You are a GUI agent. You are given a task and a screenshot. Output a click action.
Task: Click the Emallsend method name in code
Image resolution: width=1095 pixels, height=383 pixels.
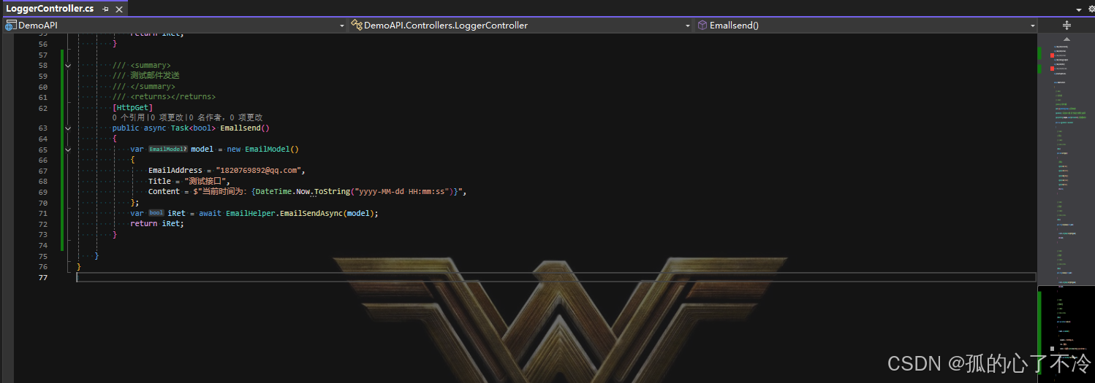point(240,128)
